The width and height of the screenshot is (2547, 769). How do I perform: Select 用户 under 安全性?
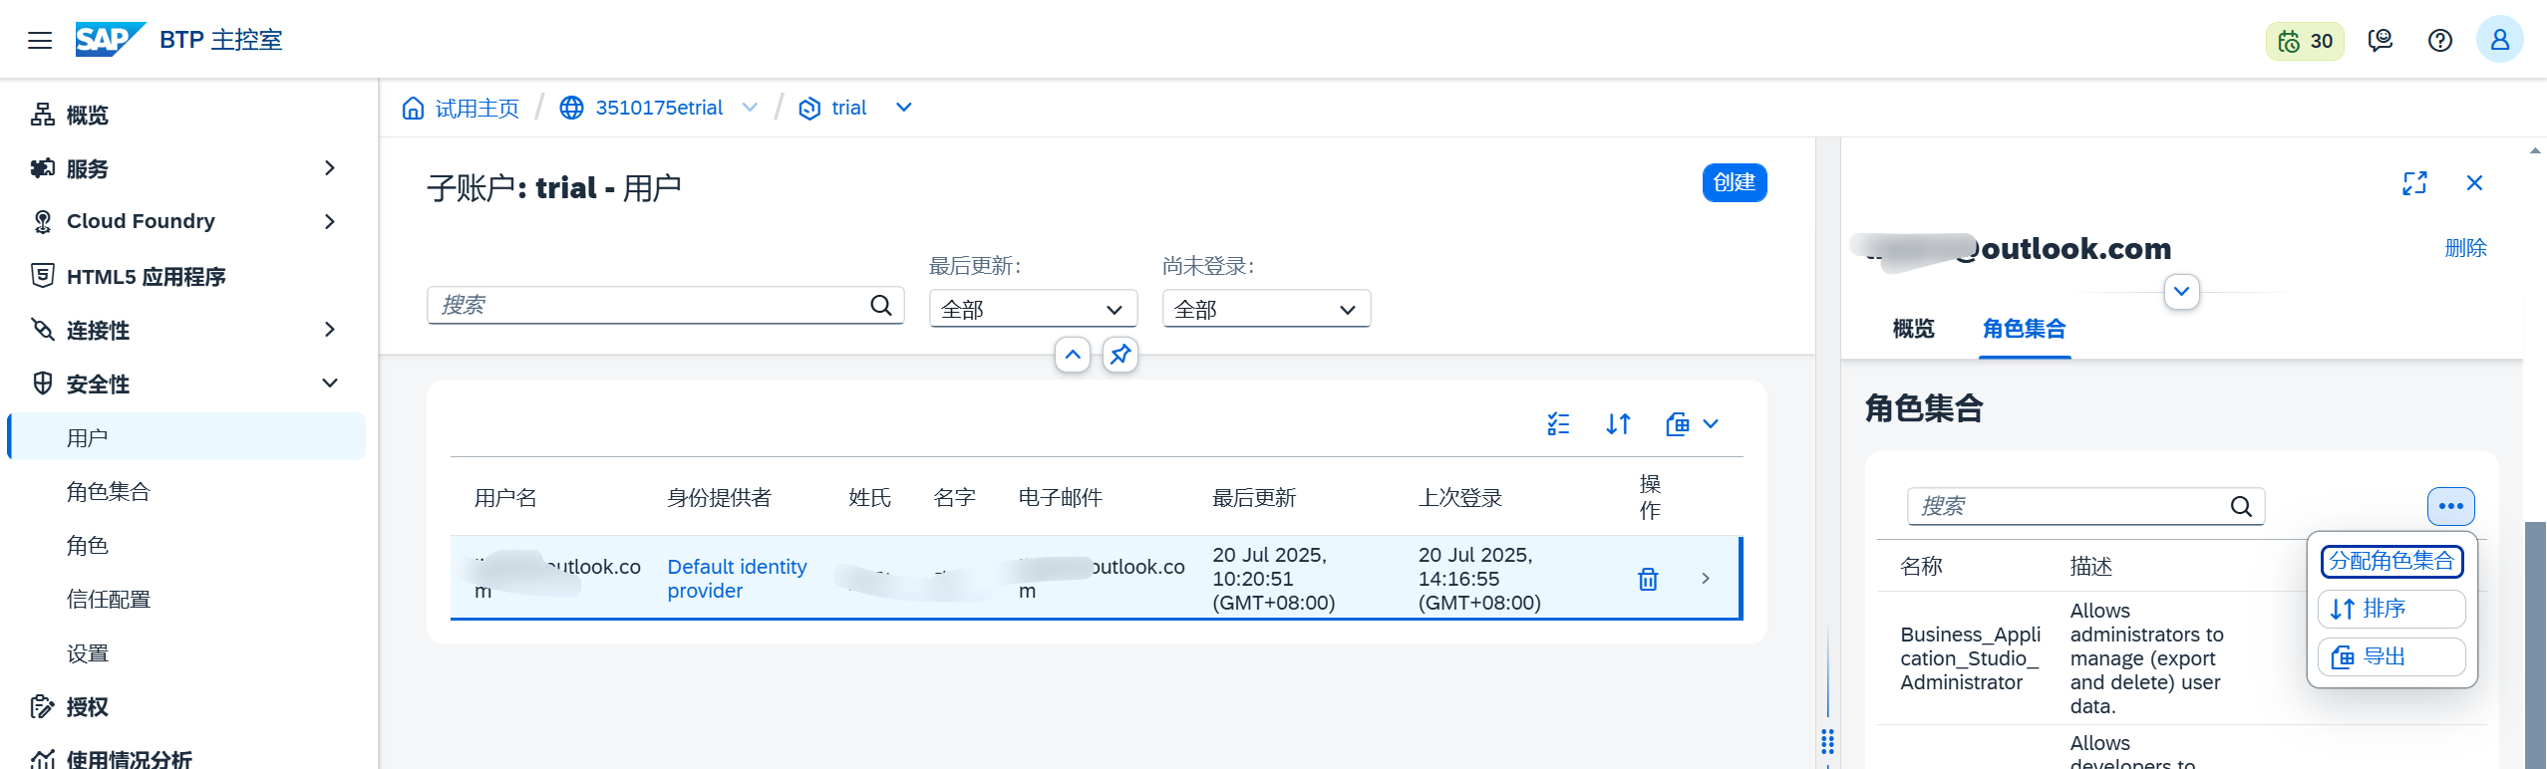pyautogui.click(x=185, y=437)
